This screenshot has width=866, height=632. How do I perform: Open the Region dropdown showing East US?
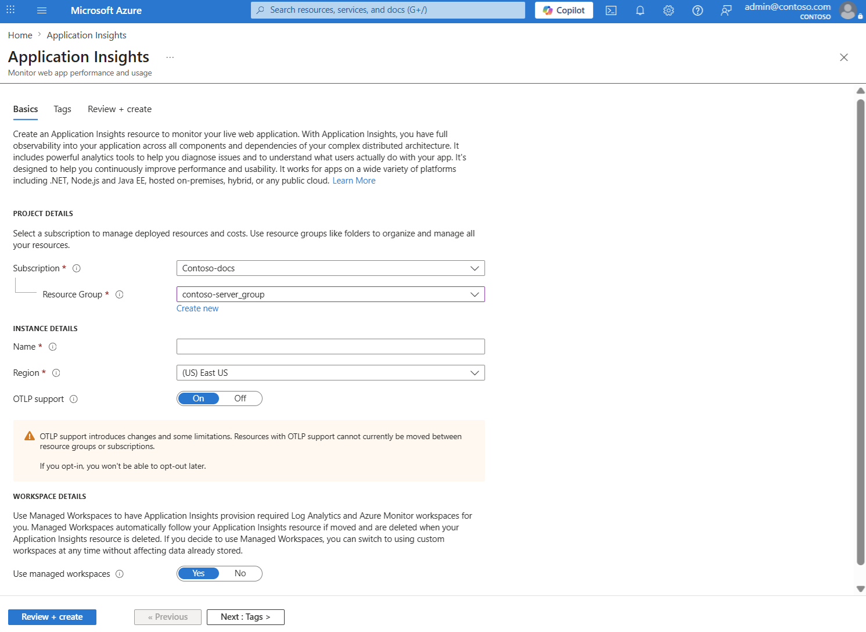[x=330, y=373]
